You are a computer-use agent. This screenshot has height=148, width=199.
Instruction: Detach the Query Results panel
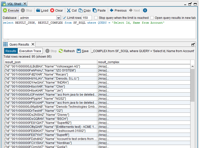tap(193, 44)
